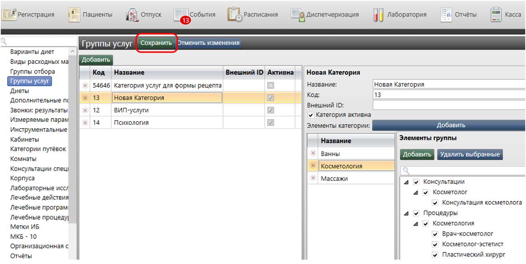Uncheck the Пластический хирург checkbox
Viewport: 526px width, 264px height.
[435, 254]
